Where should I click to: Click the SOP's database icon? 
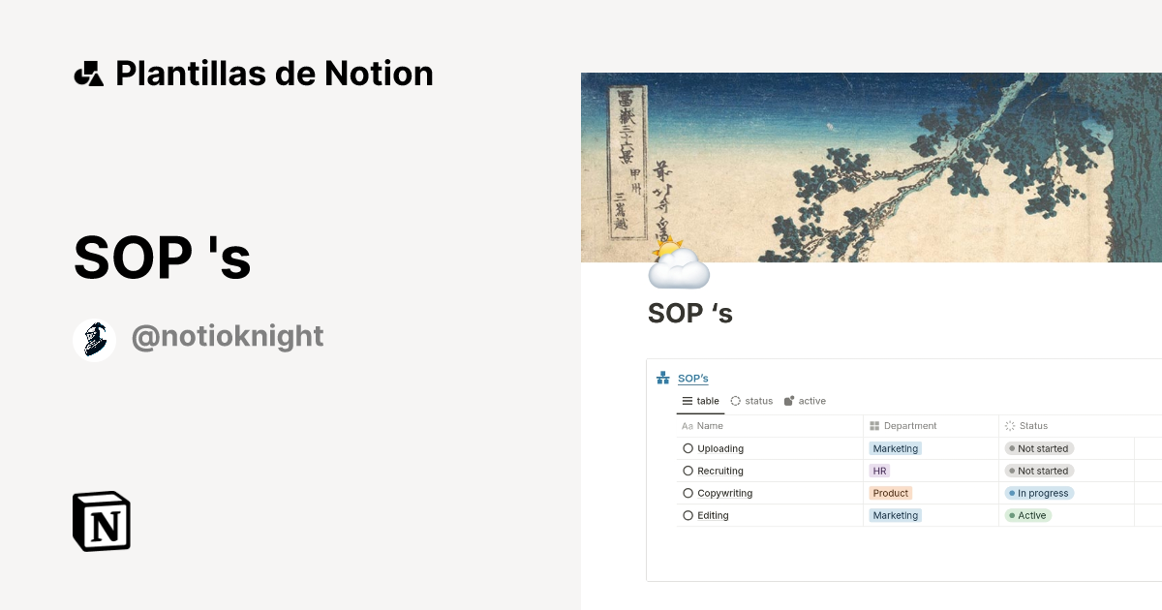point(662,378)
